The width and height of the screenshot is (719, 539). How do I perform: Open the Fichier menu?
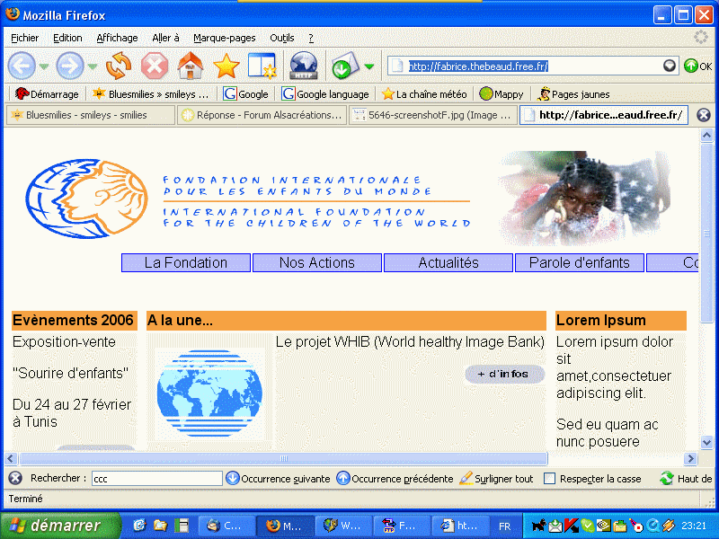point(25,38)
